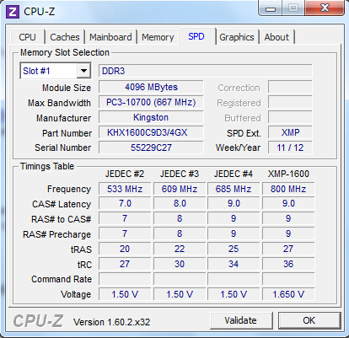
Task: Minimize the CPU-Z window
Action: pos(271,8)
